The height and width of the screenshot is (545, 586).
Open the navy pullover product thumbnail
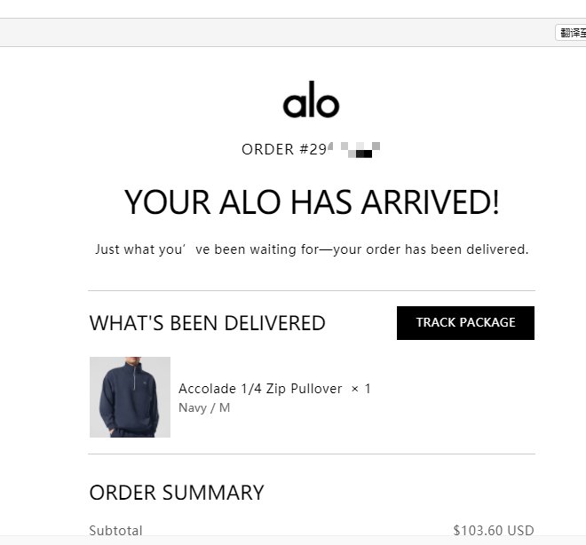tap(130, 397)
